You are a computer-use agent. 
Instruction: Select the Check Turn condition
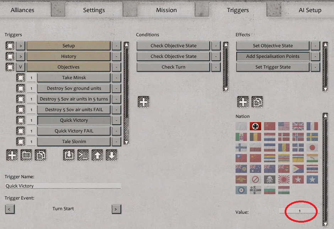coord(173,67)
